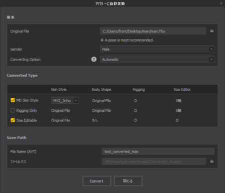The height and width of the screenshot is (193, 225).
Task: Click the File Name (AVT) label
Action: click(23, 152)
